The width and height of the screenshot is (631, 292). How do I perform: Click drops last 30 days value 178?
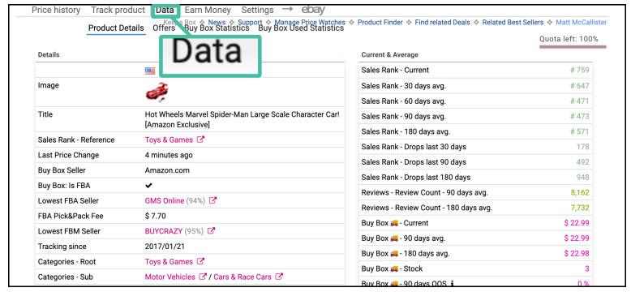(582, 147)
